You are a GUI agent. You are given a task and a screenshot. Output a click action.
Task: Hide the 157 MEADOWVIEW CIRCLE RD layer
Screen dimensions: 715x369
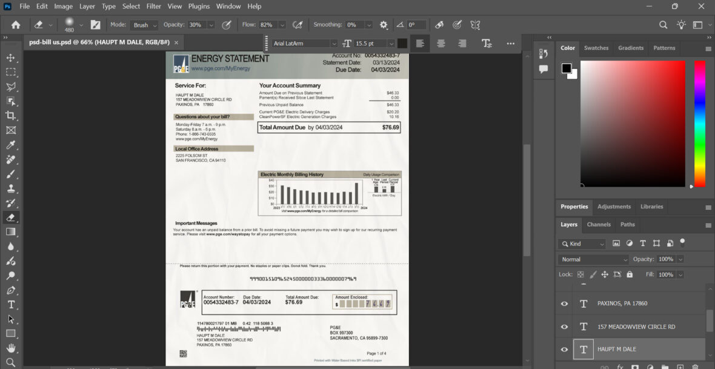[565, 327]
